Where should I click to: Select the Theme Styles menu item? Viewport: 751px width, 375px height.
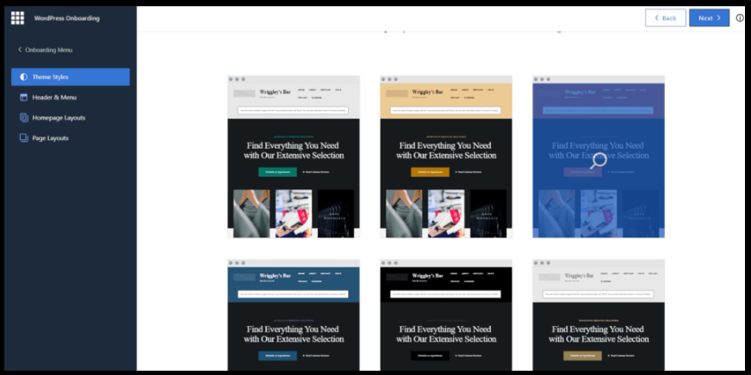tap(71, 77)
